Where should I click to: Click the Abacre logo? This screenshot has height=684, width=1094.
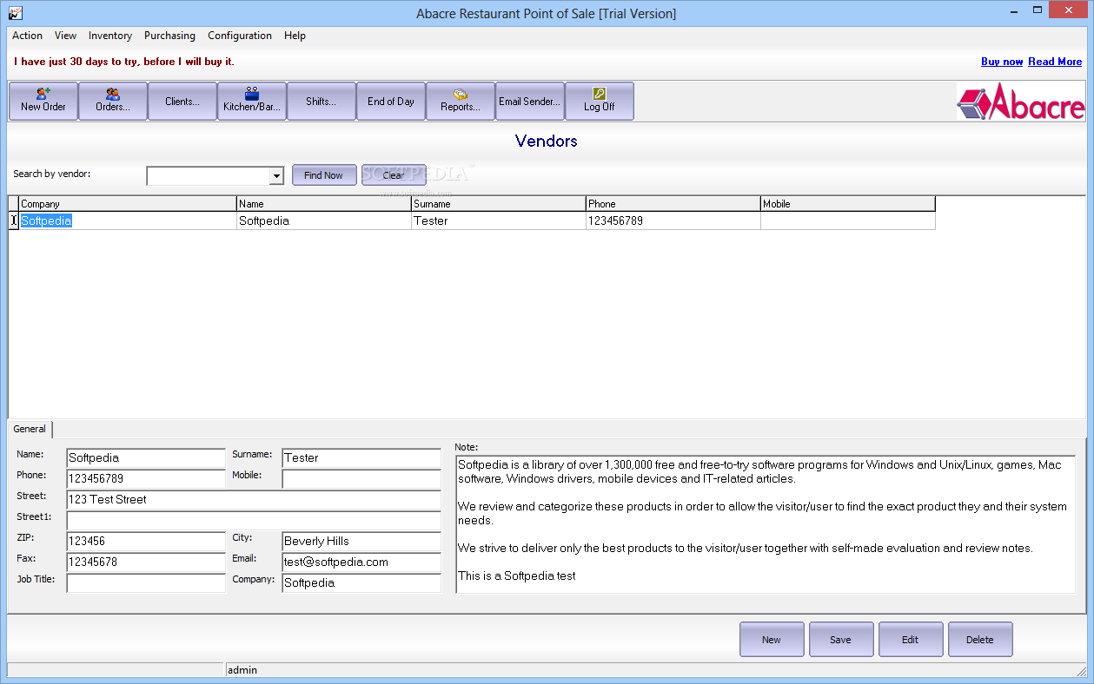coord(1021,101)
